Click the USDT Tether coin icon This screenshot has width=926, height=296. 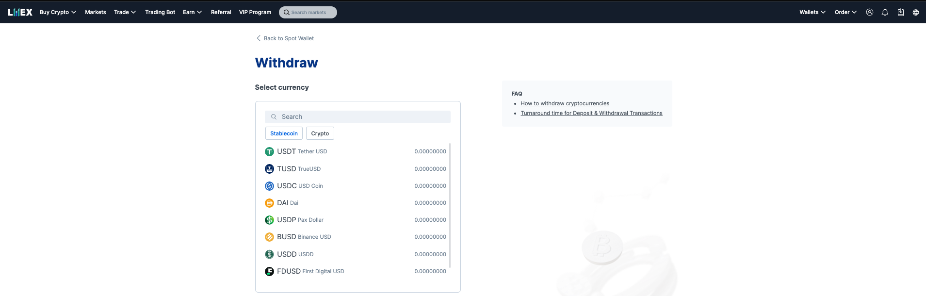coord(269,151)
